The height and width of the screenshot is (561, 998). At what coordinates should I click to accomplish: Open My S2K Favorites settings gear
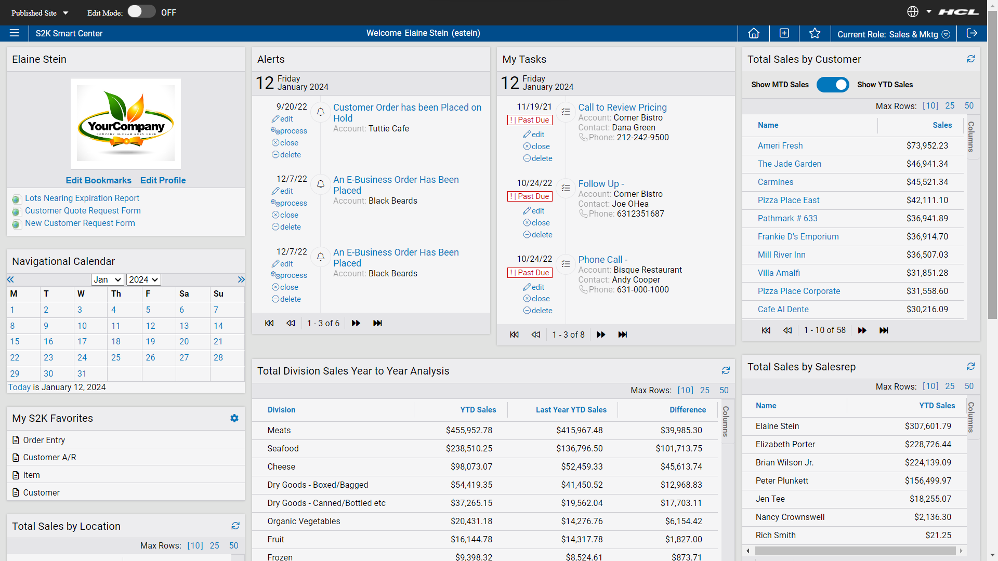234,418
